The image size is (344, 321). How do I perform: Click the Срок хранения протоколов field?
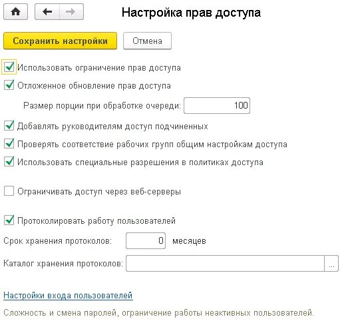click(146, 240)
